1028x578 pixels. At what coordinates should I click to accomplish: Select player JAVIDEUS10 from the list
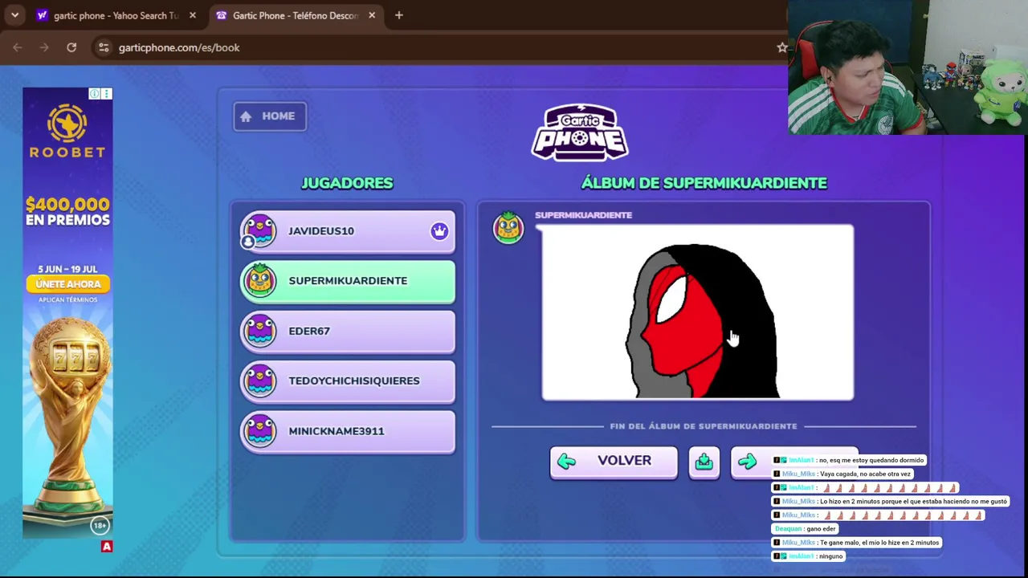[x=348, y=231]
